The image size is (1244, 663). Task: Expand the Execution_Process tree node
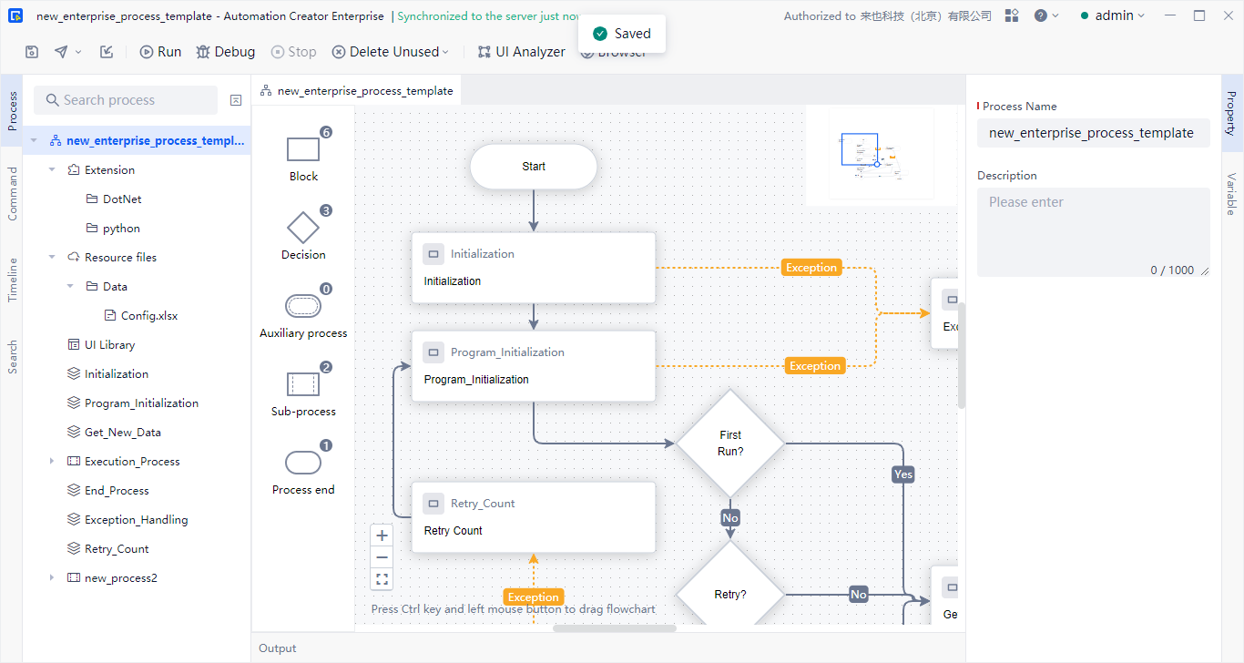pos(52,462)
